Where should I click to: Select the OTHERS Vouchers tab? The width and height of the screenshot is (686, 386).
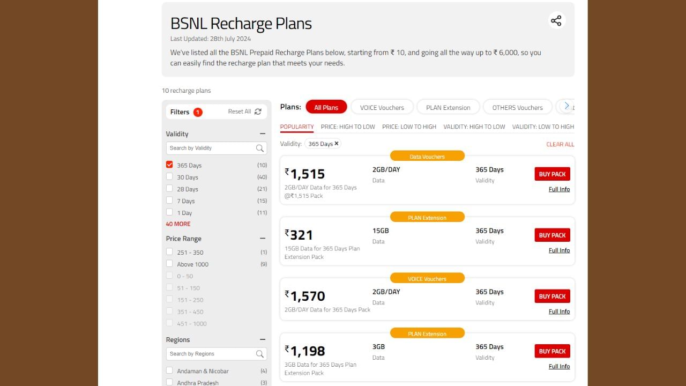tap(518, 107)
